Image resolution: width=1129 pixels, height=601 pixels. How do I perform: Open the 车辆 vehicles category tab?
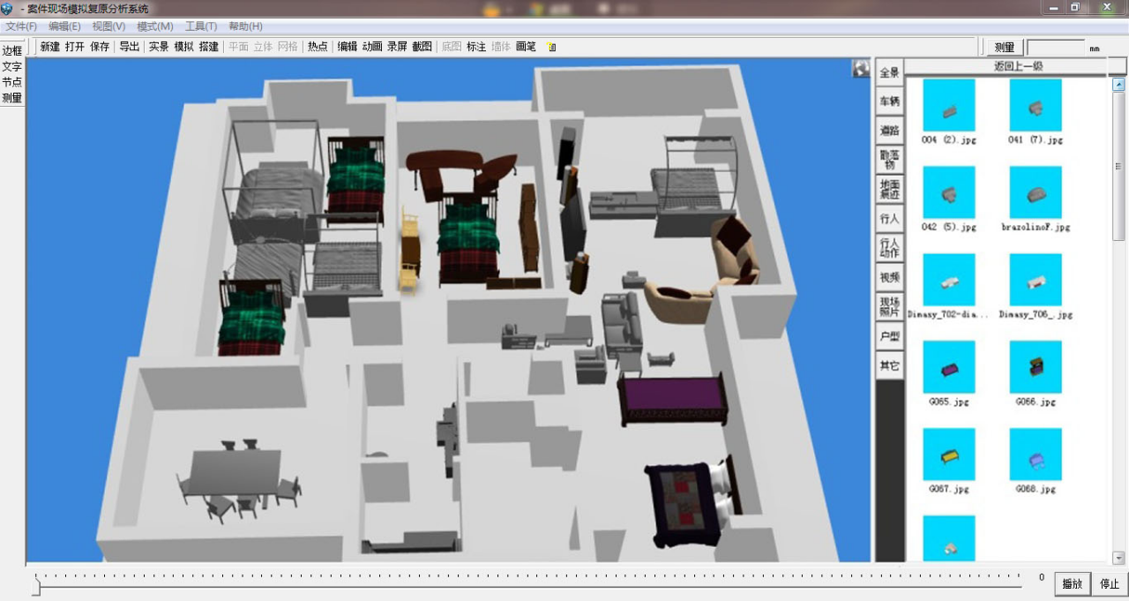click(890, 101)
